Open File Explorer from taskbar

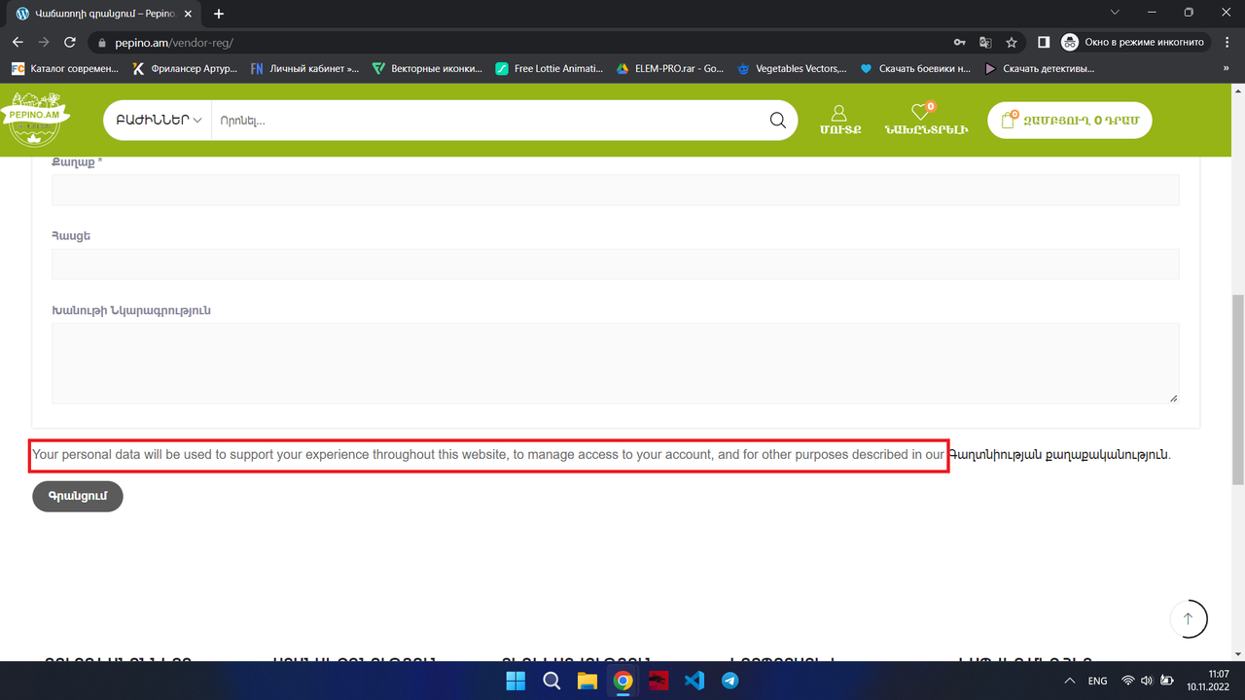click(x=587, y=681)
